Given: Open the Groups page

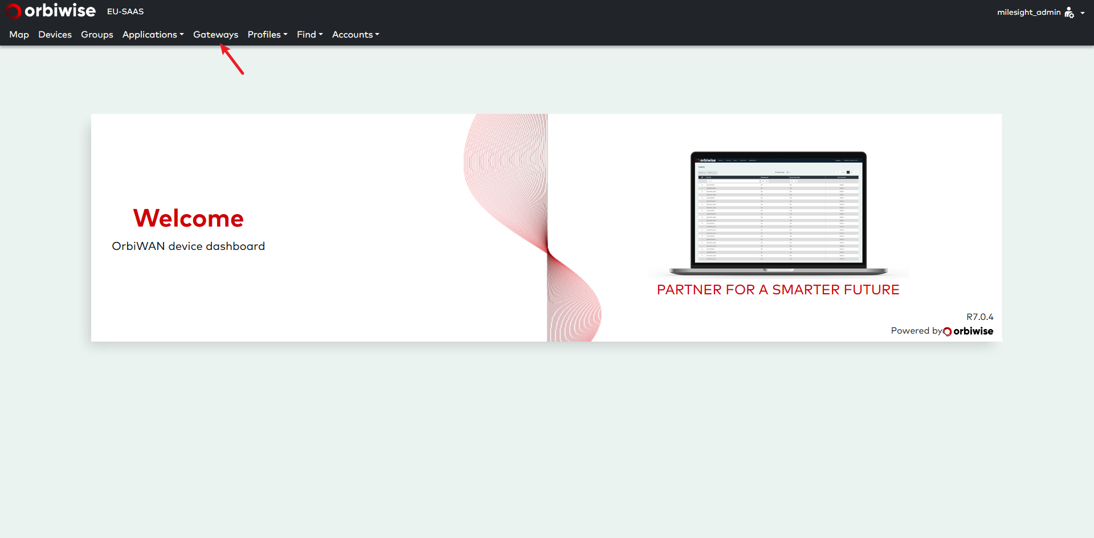Looking at the screenshot, I should click(x=97, y=35).
